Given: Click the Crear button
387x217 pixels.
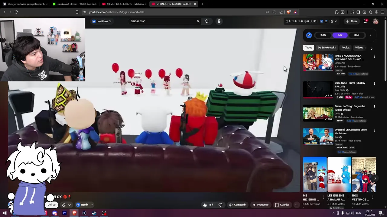Looking at the screenshot, I should [352, 21].
